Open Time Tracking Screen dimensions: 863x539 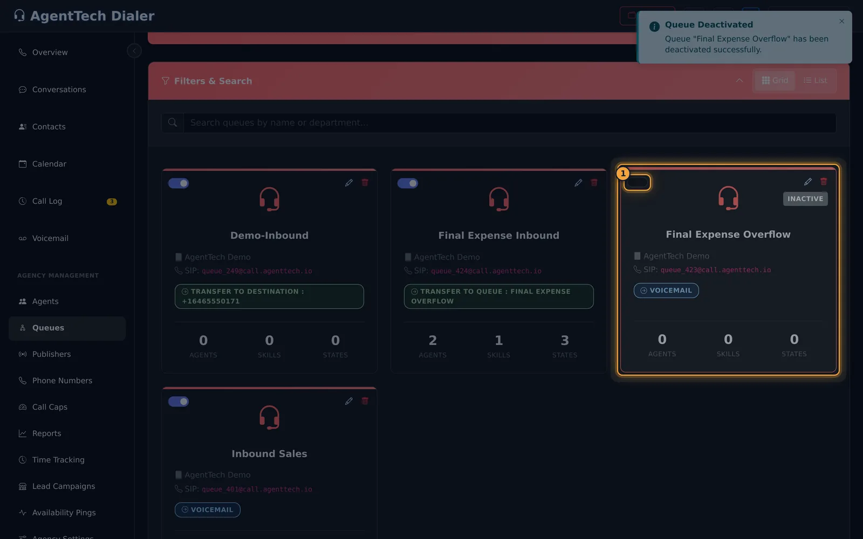point(67,460)
